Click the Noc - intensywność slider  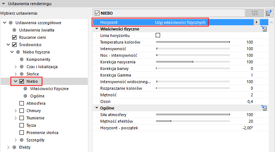193,55
